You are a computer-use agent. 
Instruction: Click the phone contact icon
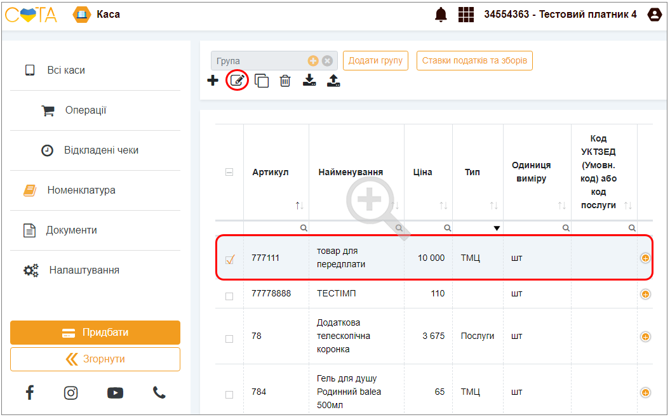coord(159,392)
